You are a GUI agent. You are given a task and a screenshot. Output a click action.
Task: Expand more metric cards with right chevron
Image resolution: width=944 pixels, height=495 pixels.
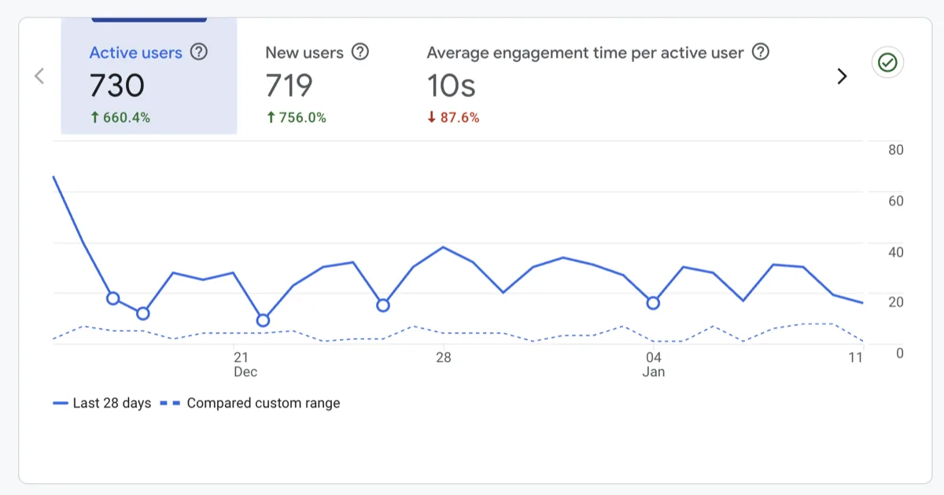click(x=842, y=76)
